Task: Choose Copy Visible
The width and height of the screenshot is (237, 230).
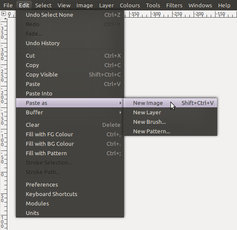Action: [x=70, y=75]
